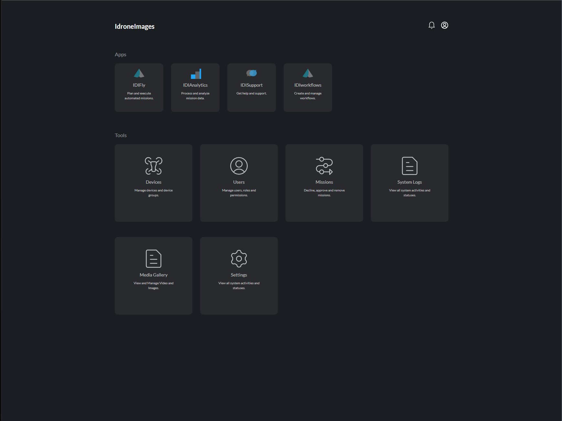
Task: Click the IDIFly pyramid icon
Action: click(x=139, y=73)
